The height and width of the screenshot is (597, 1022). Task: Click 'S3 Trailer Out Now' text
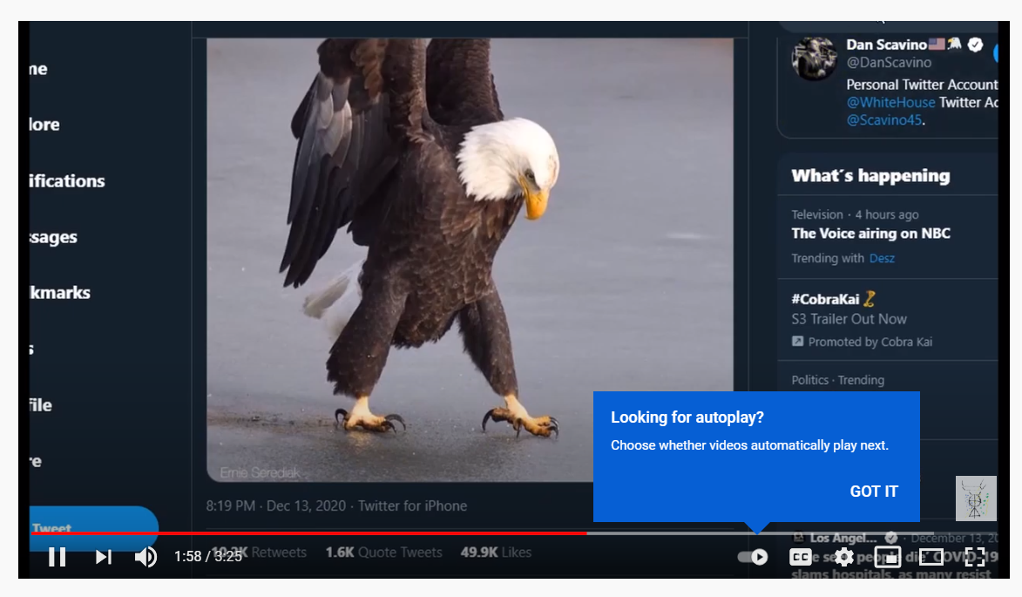coord(849,319)
